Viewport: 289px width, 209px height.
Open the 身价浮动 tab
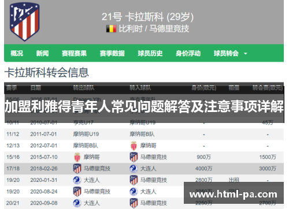(x=188, y=53)
